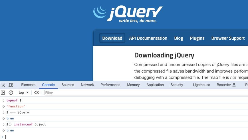This screenshot has height=140, width=248.
Task: Open the Plugins nav link
Action: click(197, 38)
